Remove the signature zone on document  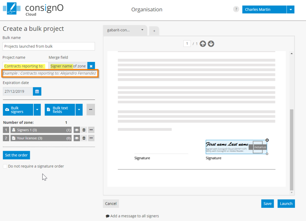point(267,140)
